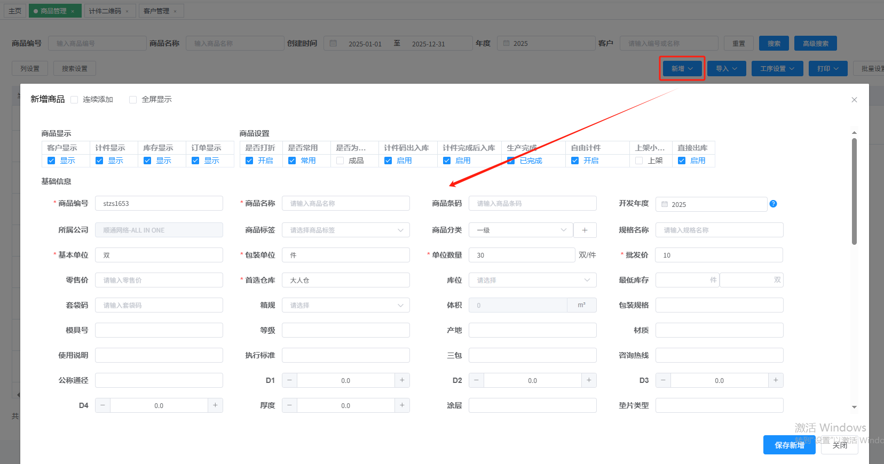Decrease the 厚度 value with its minus button
The height and width of the screenshot is (464, 884).
coord(289,405)
